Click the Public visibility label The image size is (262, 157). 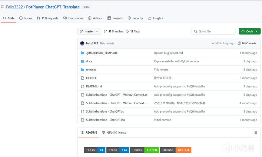[x=86, y=7]
